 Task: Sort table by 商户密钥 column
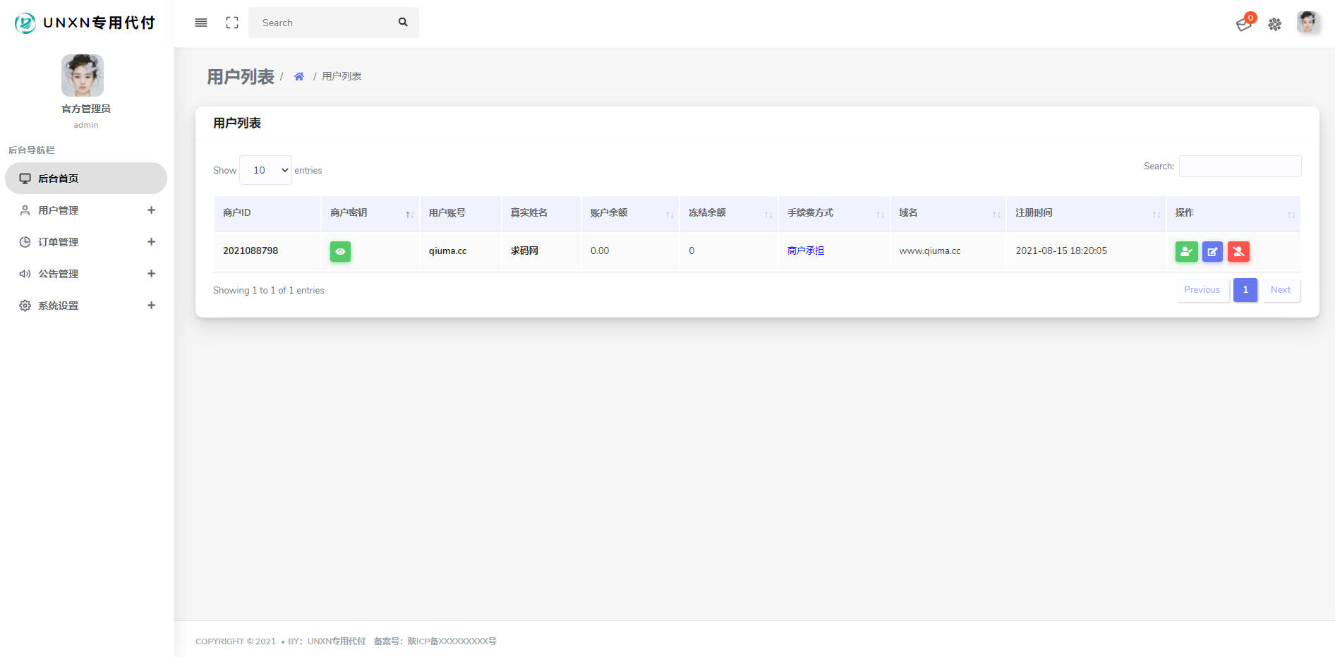[370, 213]
